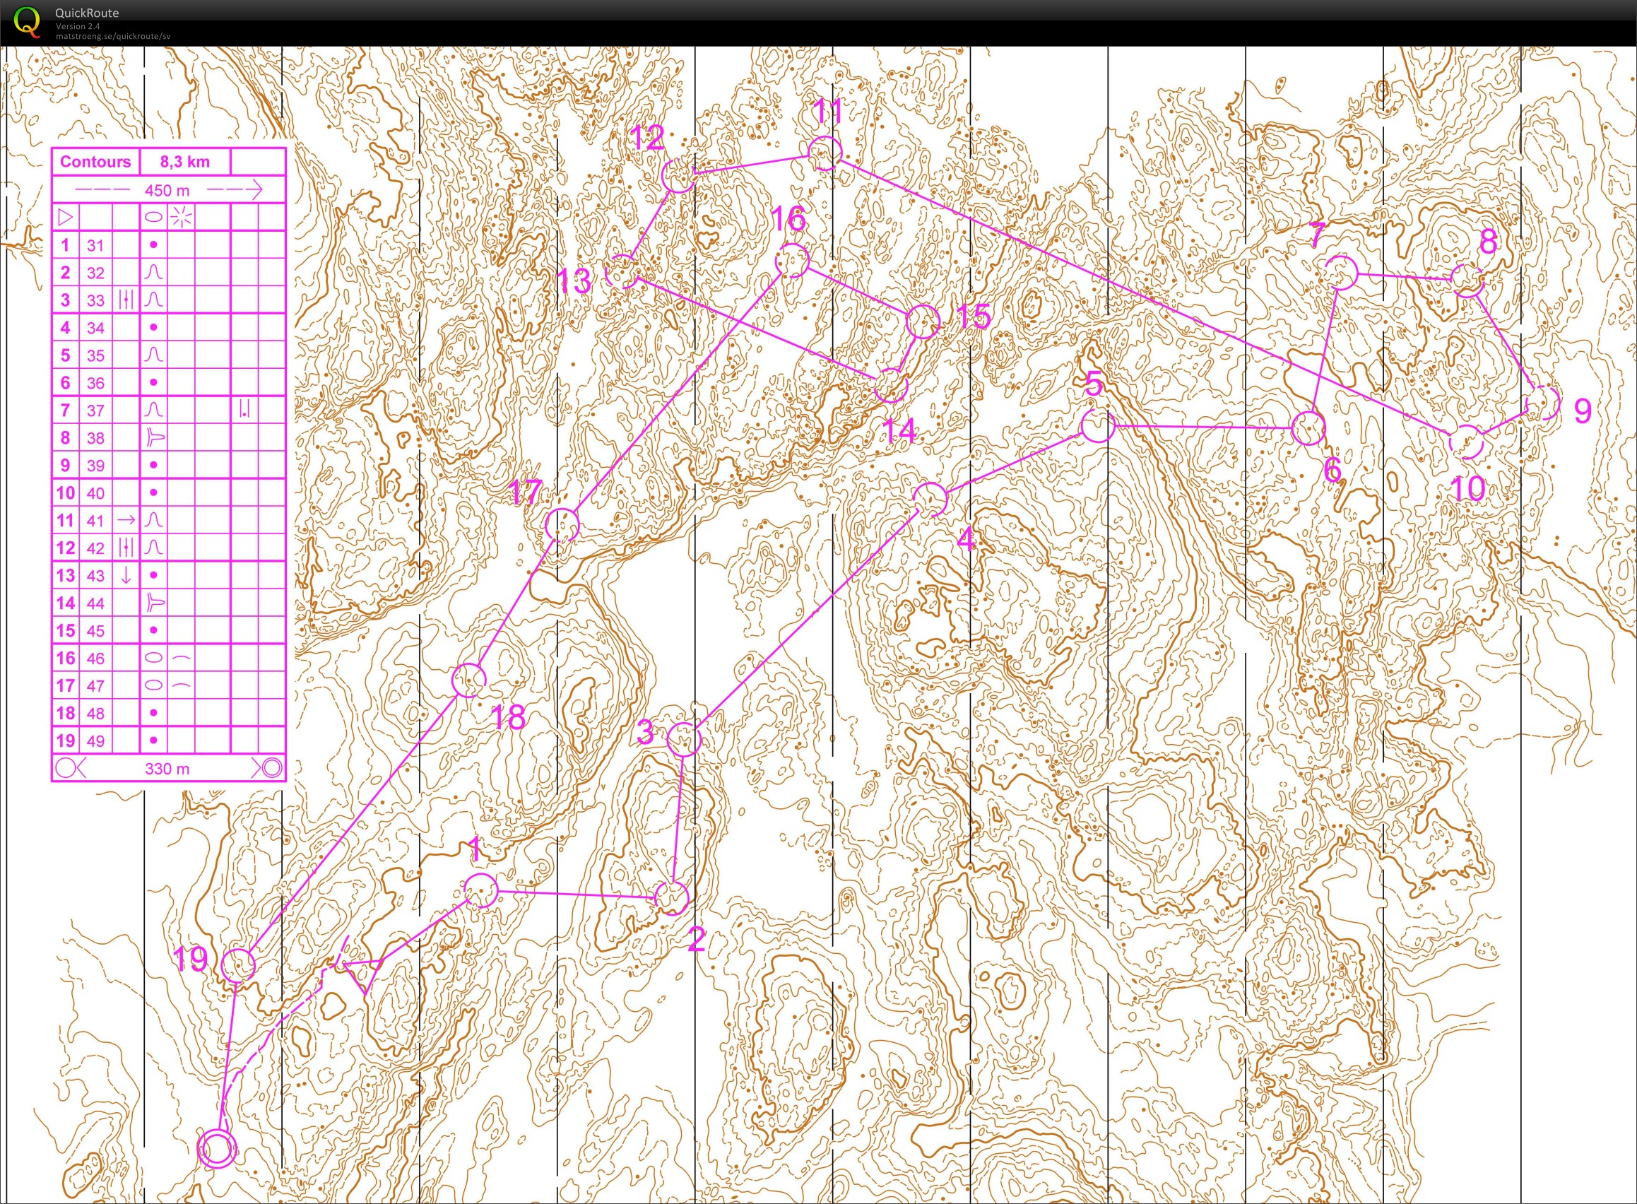This screenshot has width=1637, height=1204.
Task: Select control circle 14 on the map
Action: 891,386
